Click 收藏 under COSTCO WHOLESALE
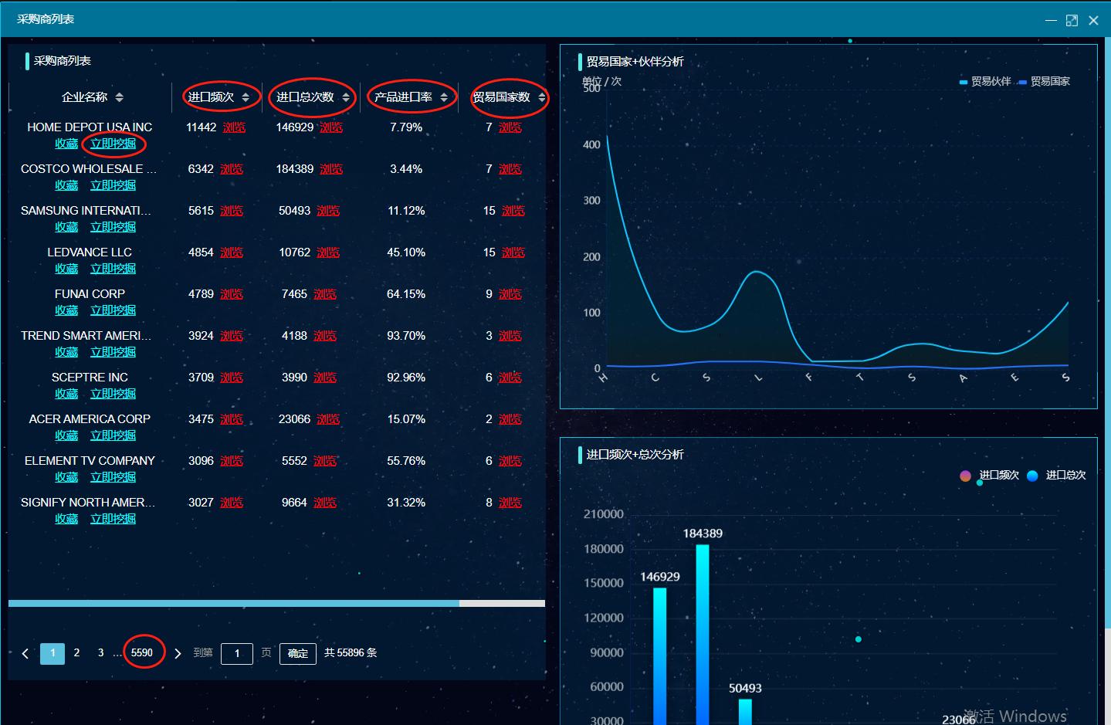 coord(66,185)
